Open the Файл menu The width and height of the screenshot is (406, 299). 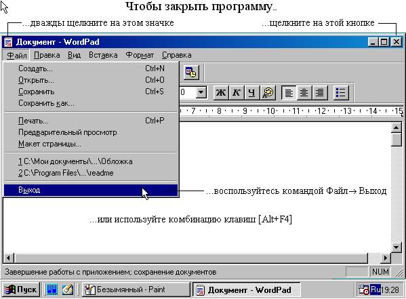[17, 55]
